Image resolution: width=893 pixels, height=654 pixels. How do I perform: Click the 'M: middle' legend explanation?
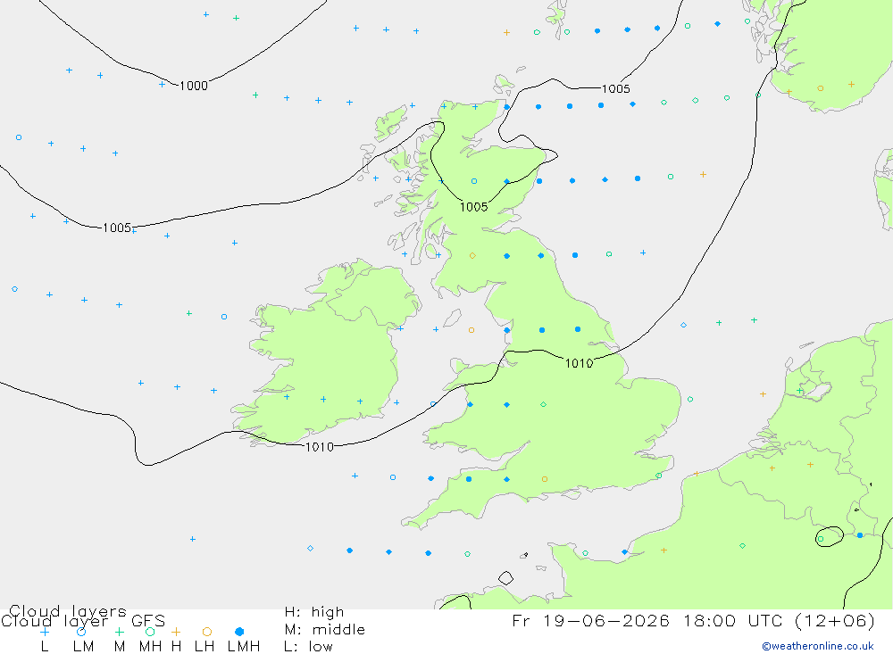[x=325, y=630]
